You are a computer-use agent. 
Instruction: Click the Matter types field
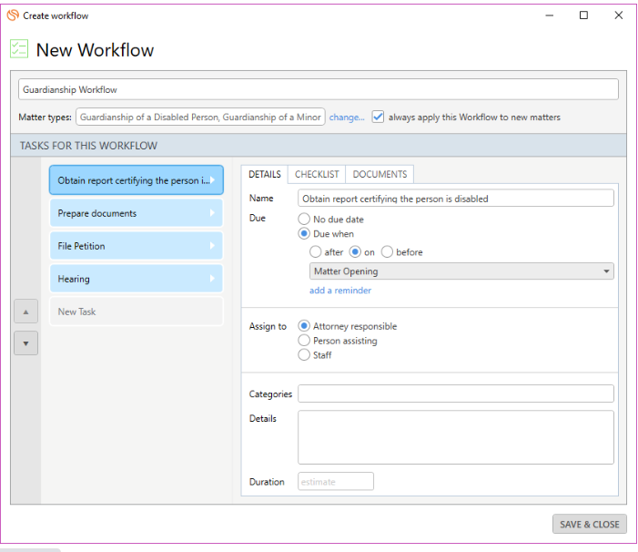(200, 117)
